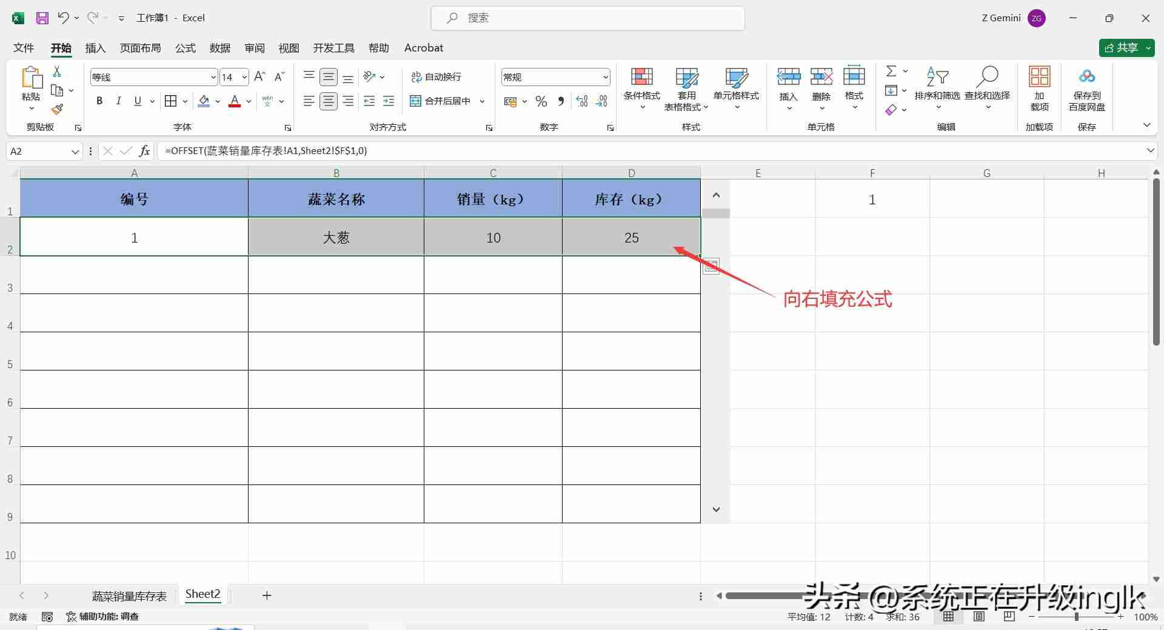Click the Cut scissors icon
The image size is (1164, 630).
pyautogui.click(x=57, y=72)
